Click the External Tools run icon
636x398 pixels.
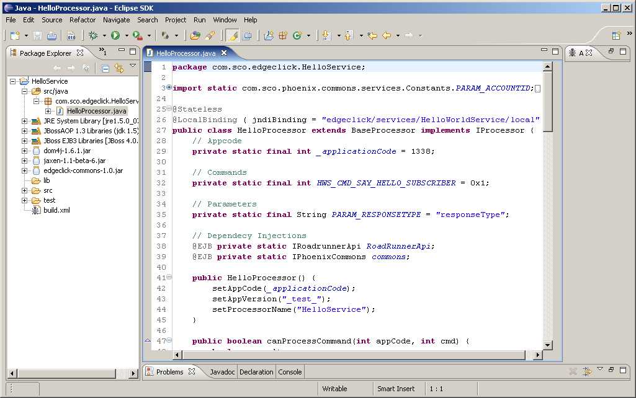[x=138, y=36]
